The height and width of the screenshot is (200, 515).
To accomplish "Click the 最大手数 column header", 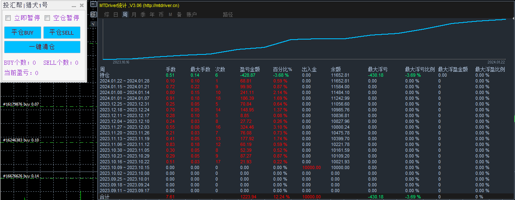I will pos(200,69).
